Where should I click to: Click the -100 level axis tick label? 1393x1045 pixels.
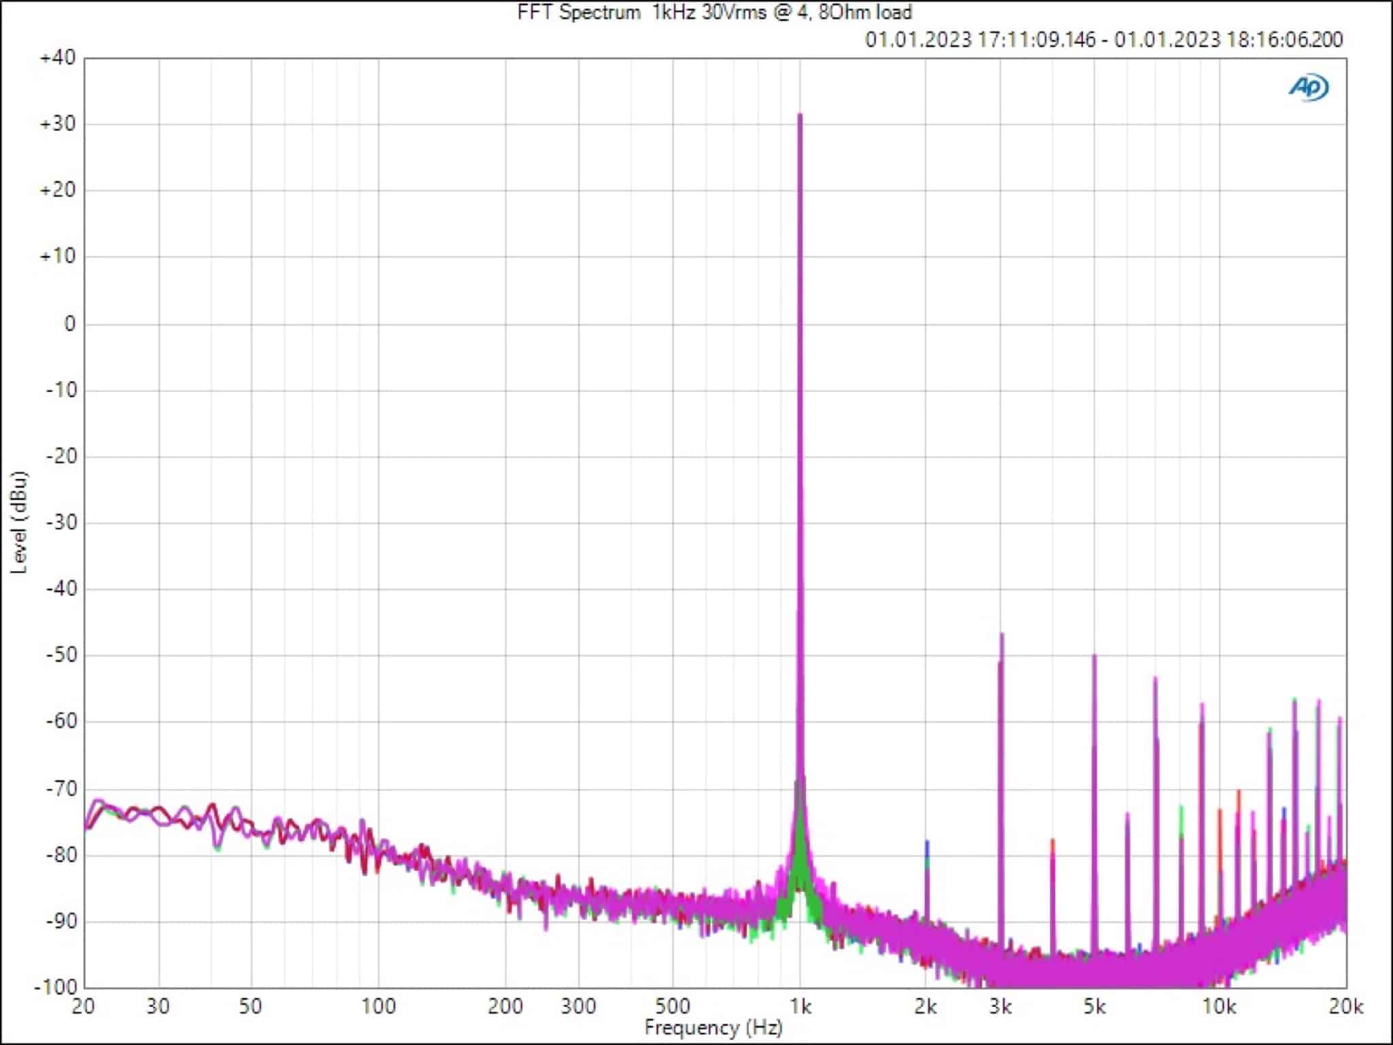[x=56, y=986]
